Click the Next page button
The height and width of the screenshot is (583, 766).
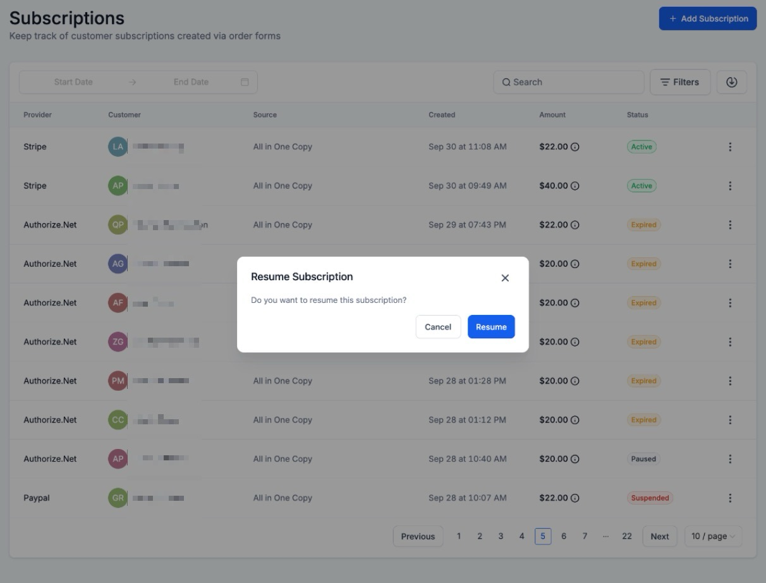[659, 536]
